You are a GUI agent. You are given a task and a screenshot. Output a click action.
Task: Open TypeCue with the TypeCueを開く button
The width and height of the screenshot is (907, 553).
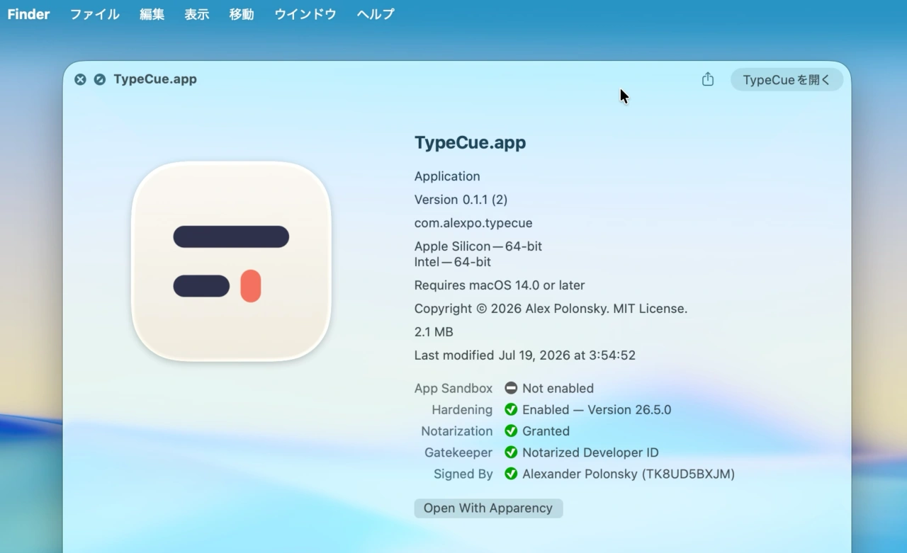(x=787, y=80)
